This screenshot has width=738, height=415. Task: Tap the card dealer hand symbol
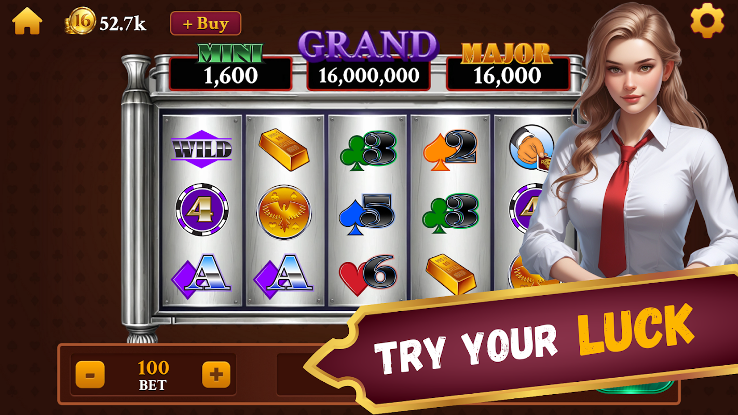tap(531, 147)
